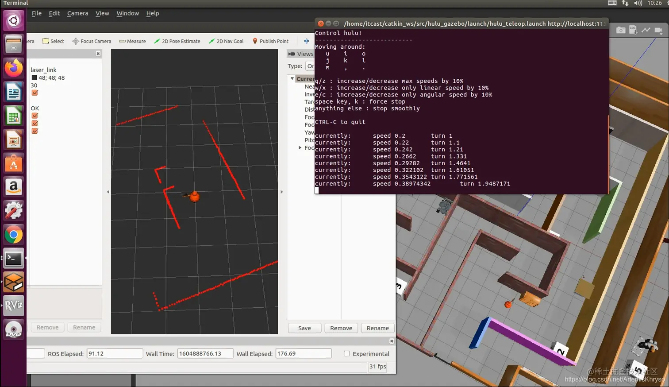Screen dimensions: 669x387
Task: Collapse the Current View tree item
Action: pyautogui.click(x=292, y=78)
